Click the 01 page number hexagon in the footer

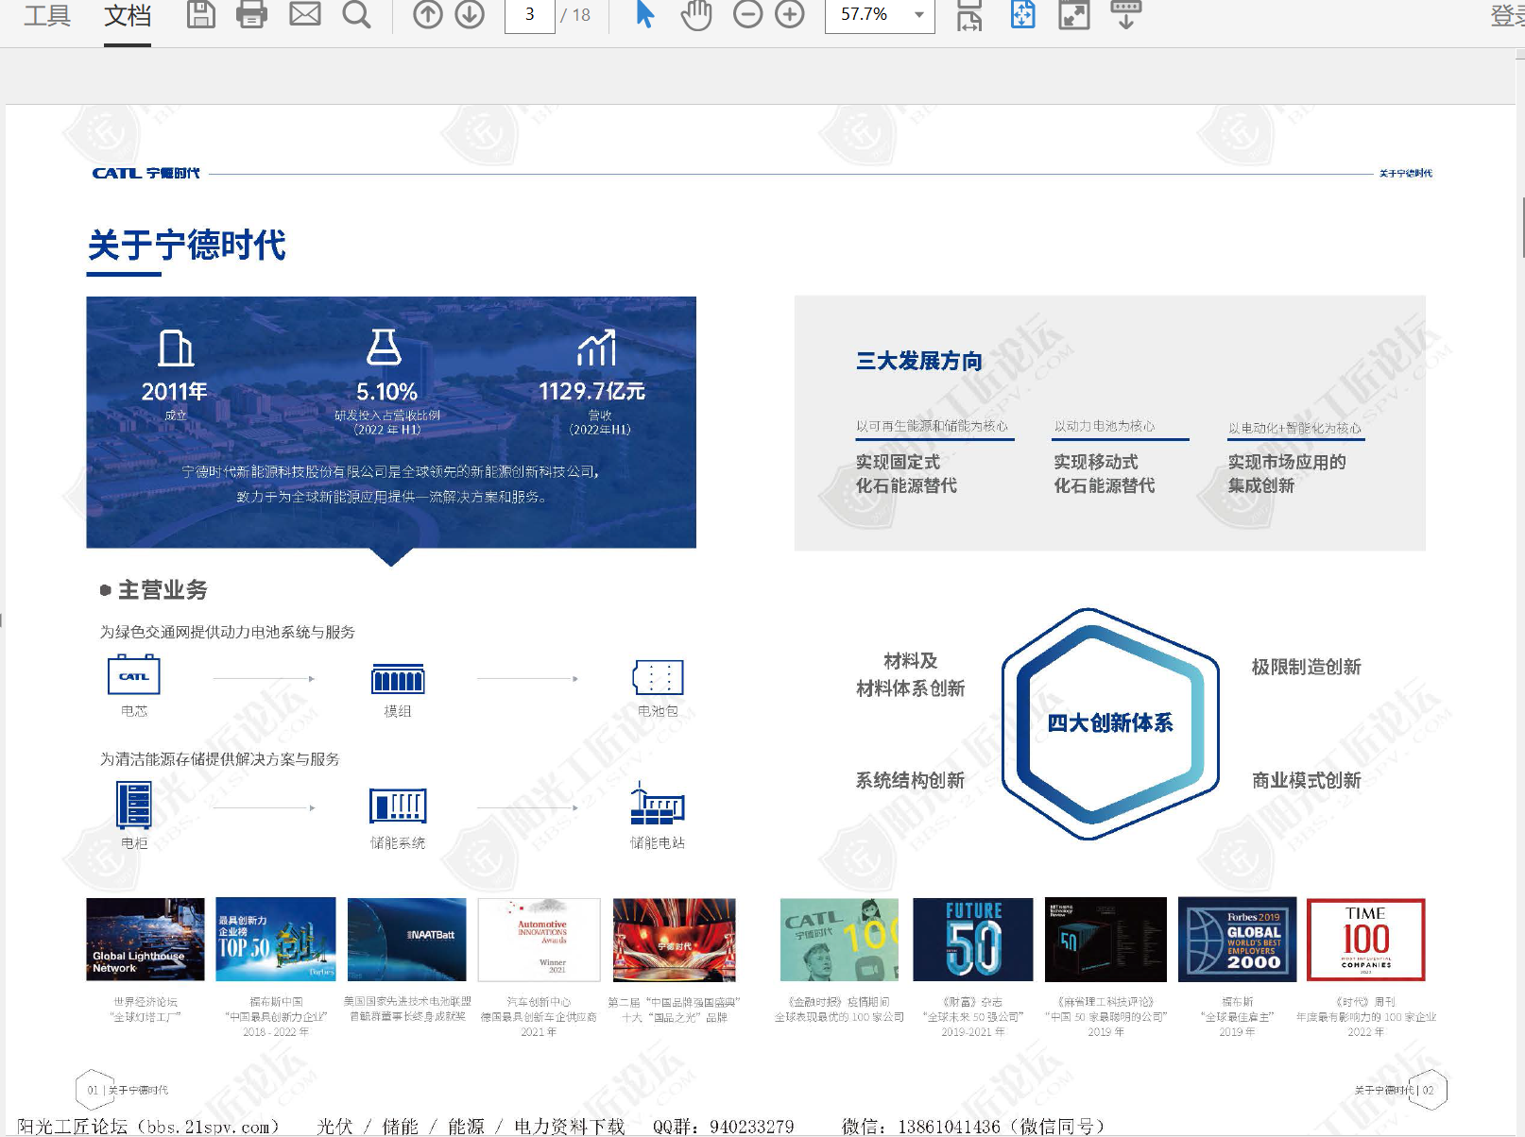pos(94,1090)
